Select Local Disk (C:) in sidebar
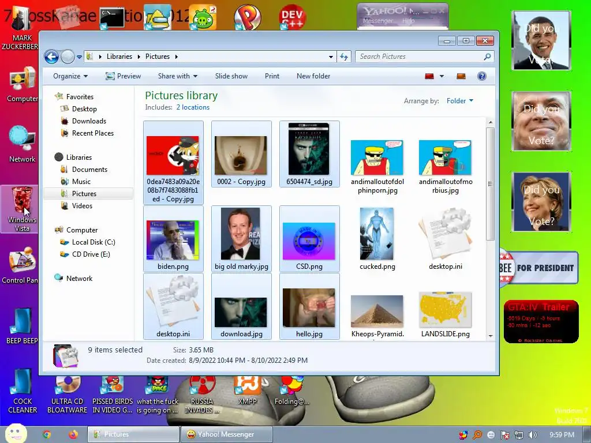591x443 pixels. [93, 242]
